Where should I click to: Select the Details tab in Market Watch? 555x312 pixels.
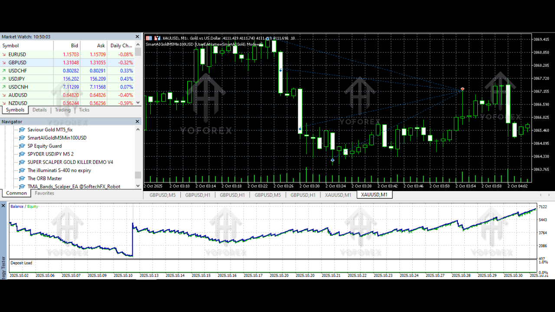tap(39, 110)
